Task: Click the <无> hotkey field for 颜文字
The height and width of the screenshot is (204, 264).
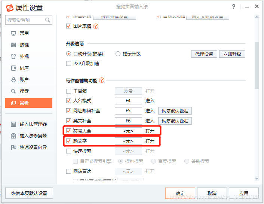Action: pos(128,141)
